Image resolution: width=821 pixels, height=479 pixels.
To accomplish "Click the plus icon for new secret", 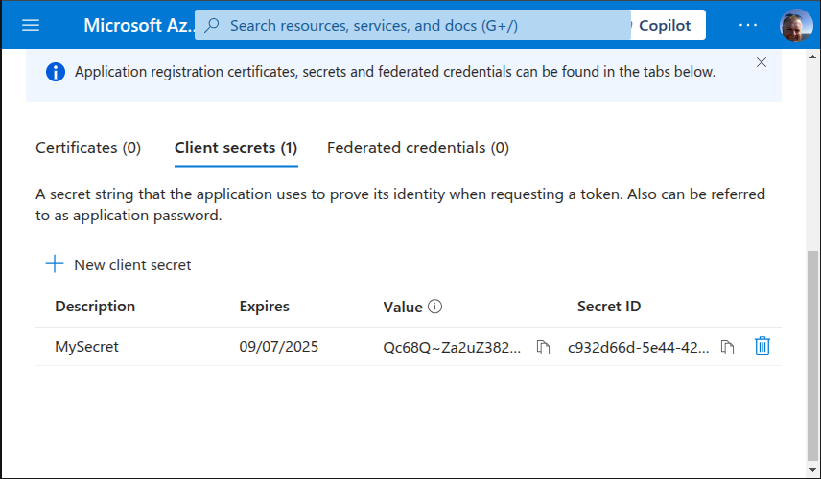I will tap(55, 264).
